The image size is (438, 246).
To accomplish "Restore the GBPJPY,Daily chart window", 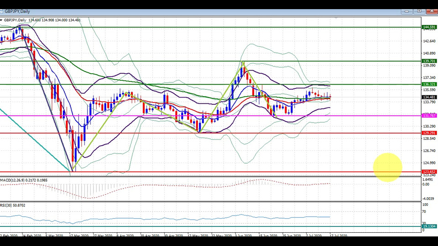I will 419,11.
